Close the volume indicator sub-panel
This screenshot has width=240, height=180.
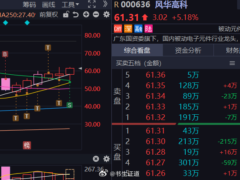96,159
